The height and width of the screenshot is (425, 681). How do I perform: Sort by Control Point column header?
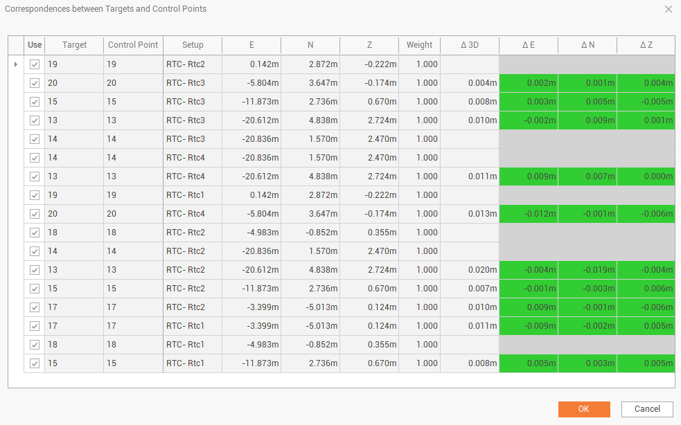point(133,45)
